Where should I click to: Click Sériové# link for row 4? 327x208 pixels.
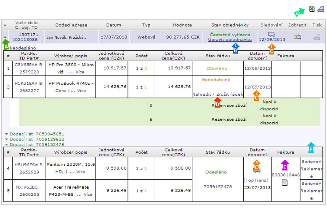[x=311, y=162]
